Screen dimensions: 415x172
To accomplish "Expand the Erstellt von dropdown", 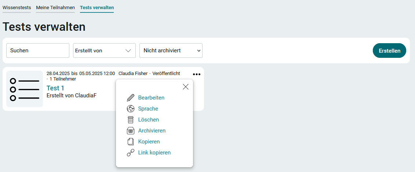I will 104,51.
